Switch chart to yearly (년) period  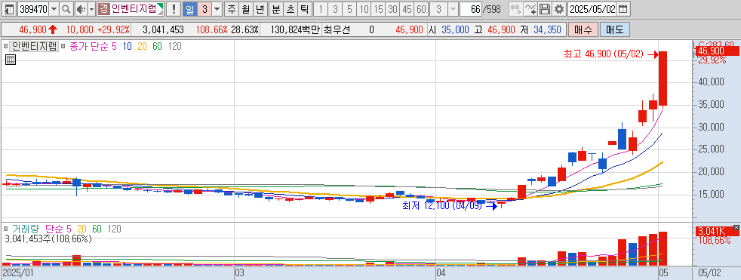click(260, 8)
